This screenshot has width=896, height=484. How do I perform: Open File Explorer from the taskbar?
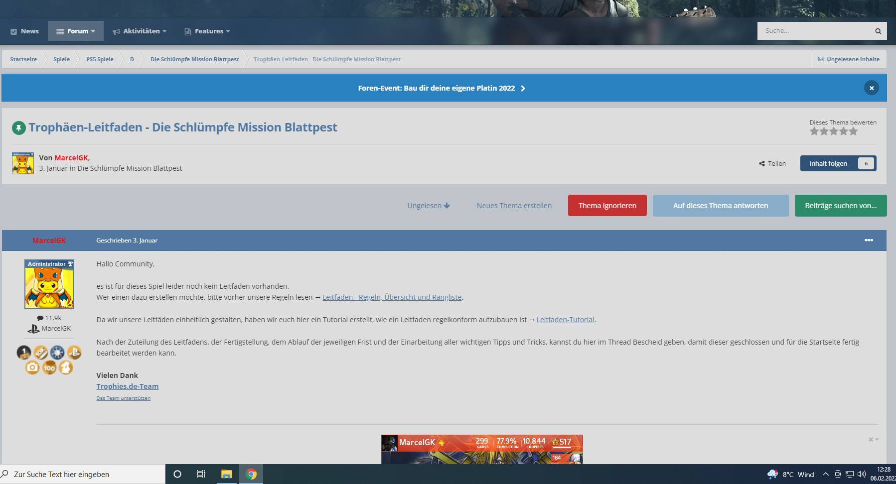click(x=227, y=474)
